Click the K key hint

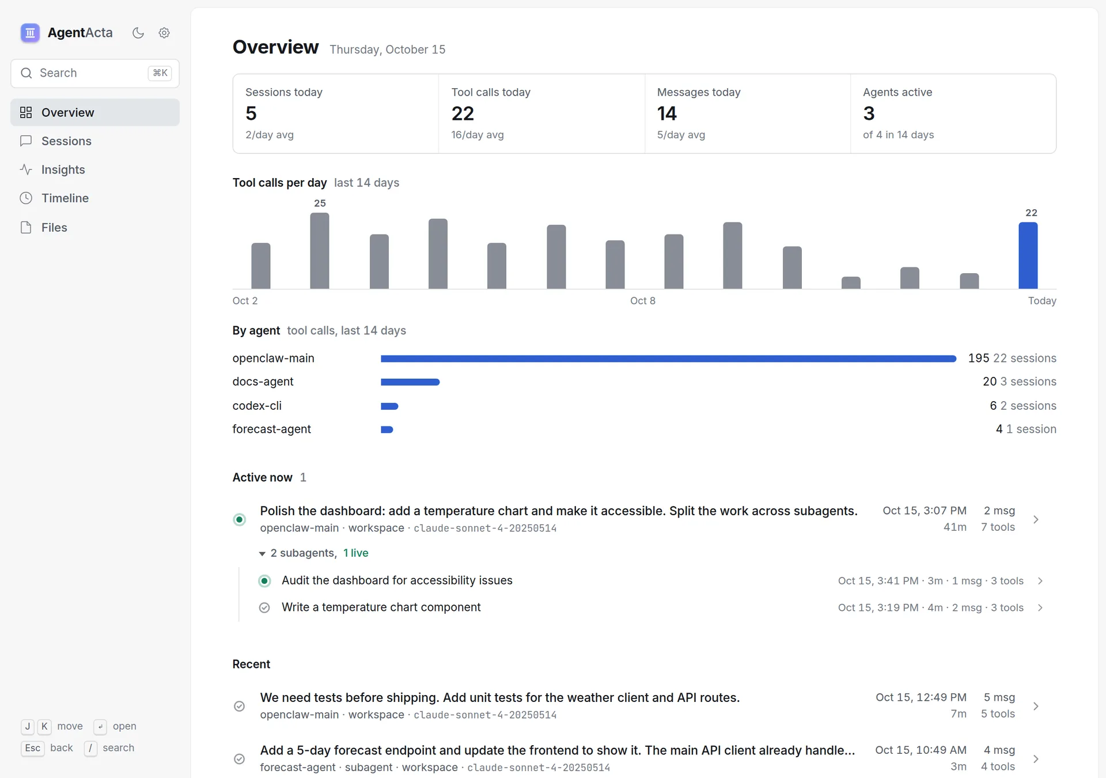pos(44,727)
